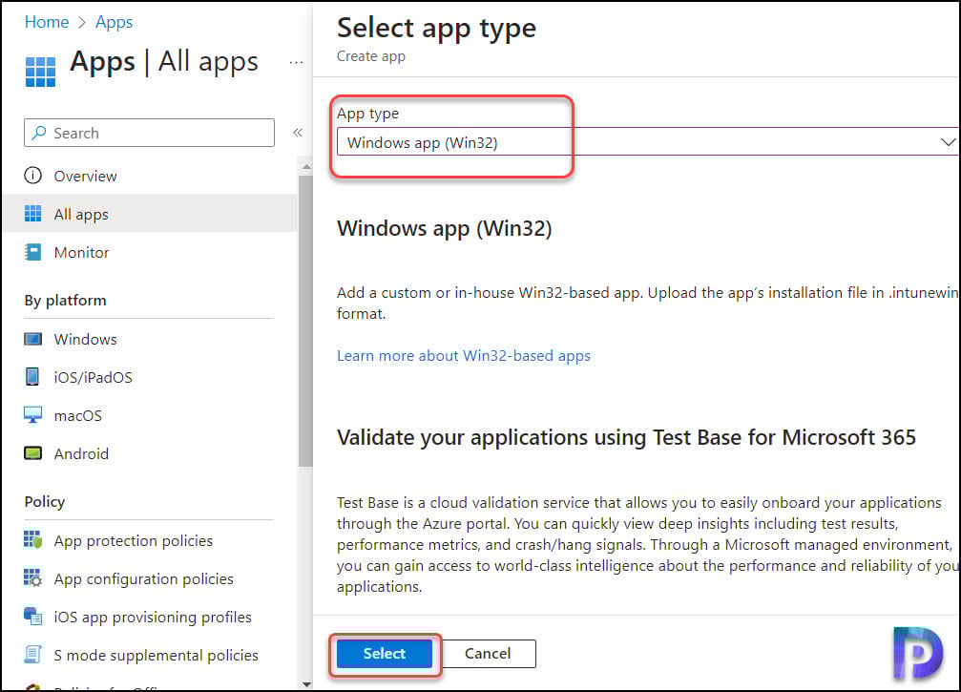Open S mode supplemental policies

point(150,654)
